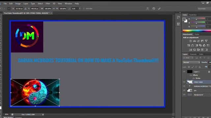Add a Gradient Map adjustment
Image resolution: width=211 pixels, height=118 pixels.
pos(206,50)
